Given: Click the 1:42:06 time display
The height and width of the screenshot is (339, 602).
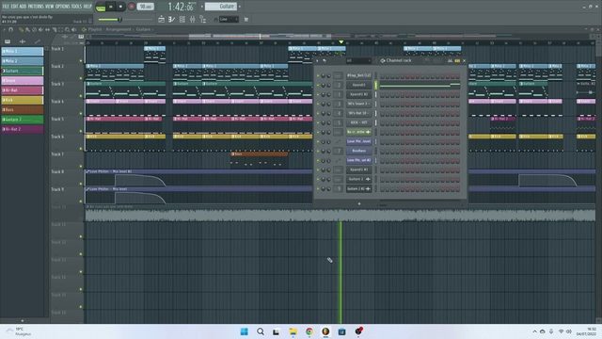Looking at the screenshot, I should tap(182, 7).
